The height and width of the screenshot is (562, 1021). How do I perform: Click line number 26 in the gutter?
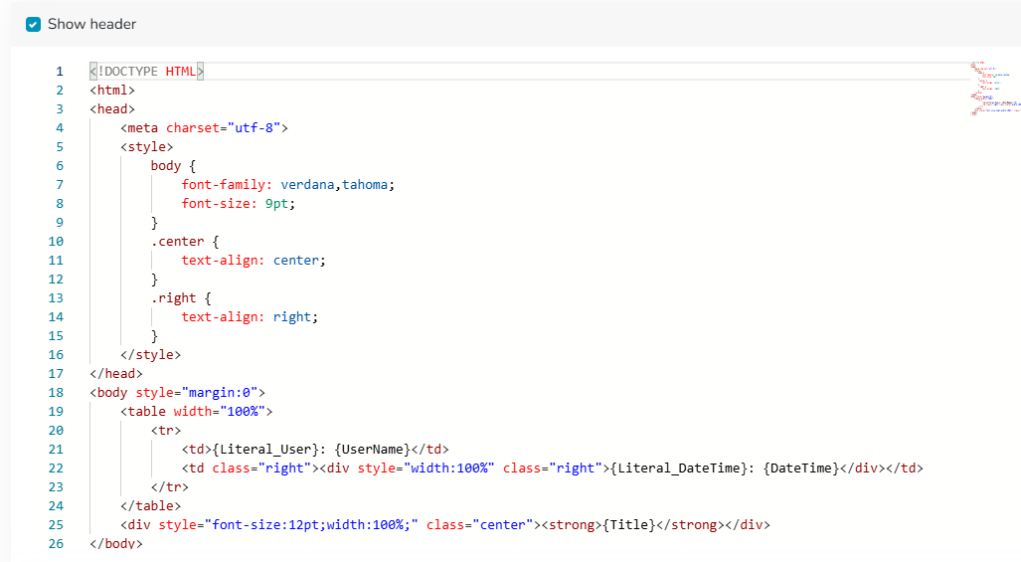tap(56, 544)
